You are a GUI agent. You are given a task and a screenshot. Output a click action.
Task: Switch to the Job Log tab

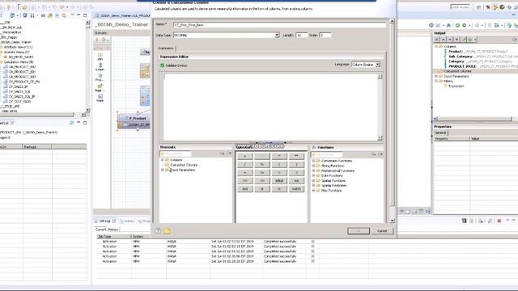(x=104, y=221)
